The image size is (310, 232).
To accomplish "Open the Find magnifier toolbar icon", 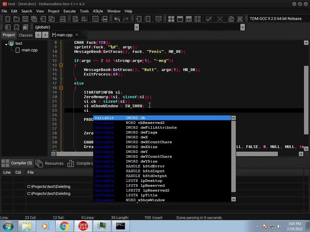I will coord(75,19).
